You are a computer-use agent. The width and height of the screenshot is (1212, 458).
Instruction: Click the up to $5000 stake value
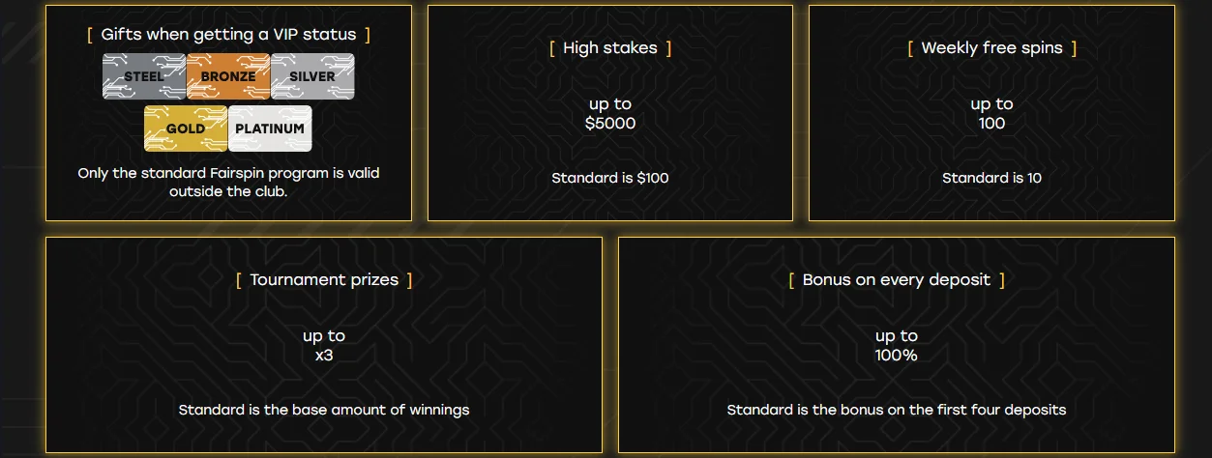[x=610, y=114]
